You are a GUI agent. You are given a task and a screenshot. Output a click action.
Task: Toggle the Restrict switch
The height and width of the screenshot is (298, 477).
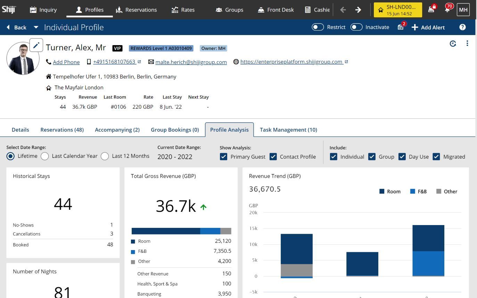(x=318, y=27)
